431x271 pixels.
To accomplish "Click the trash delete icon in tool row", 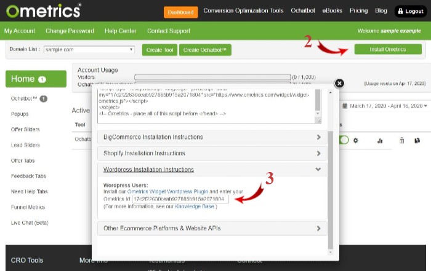I will pos(401,141).
